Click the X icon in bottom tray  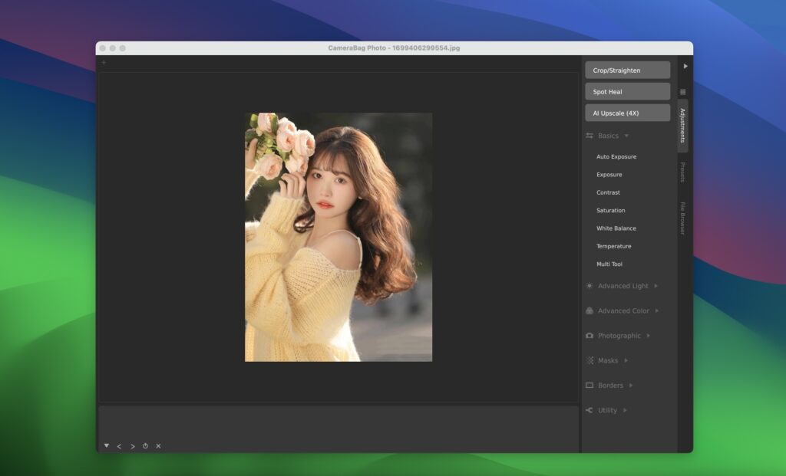click(x=158, y=446)
